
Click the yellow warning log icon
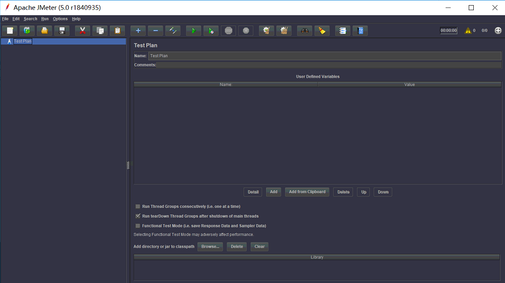pos(468,31)
